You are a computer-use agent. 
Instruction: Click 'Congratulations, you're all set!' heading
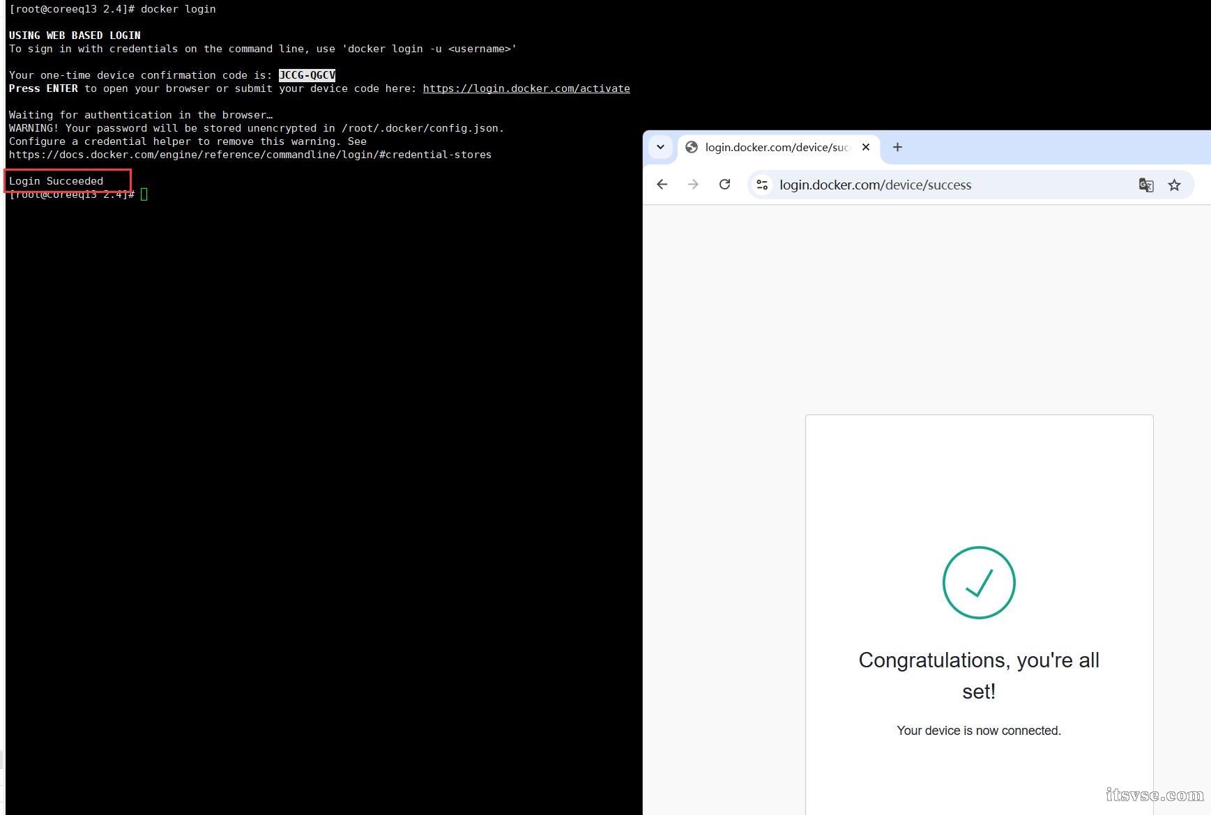click(x=979, y=676)
